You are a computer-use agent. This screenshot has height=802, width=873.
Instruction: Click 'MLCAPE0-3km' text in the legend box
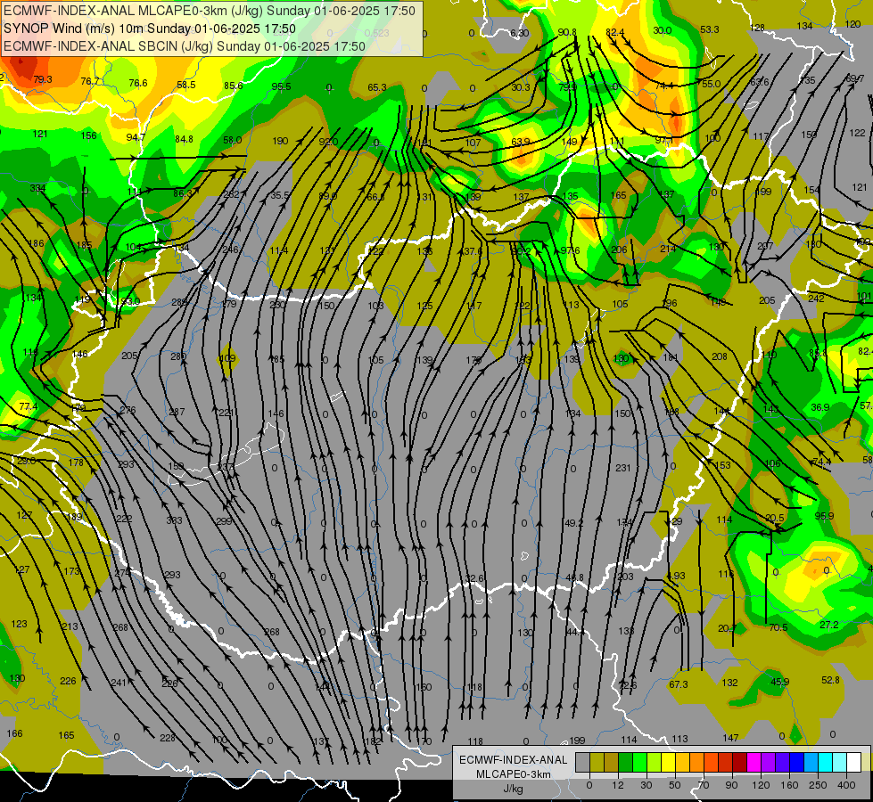click(x=513, y=774)
